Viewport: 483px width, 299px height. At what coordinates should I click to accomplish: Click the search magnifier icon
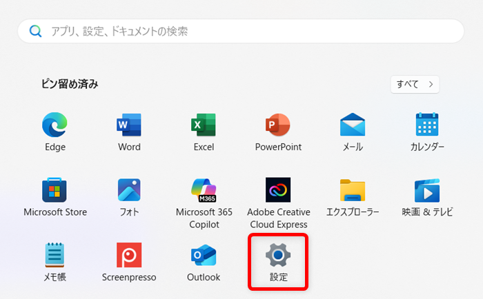pyautogui.click(x=35, y=31)
